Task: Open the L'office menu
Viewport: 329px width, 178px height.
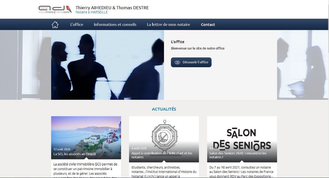Action: coord(77,25)
